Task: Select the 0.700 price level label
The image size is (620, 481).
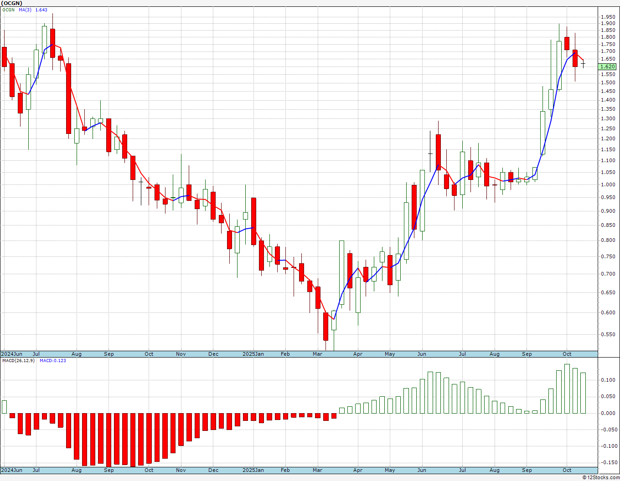Action: pos(608,274)
